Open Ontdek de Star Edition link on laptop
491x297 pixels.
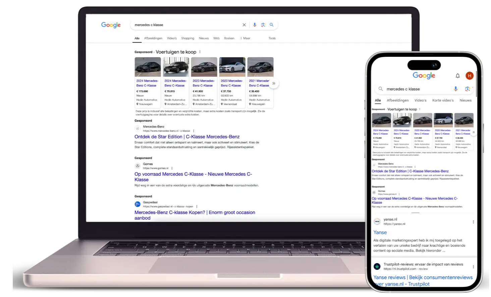coord(187,137)
